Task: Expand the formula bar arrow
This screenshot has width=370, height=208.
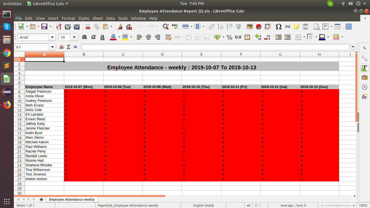Action: tap(353, 47)
